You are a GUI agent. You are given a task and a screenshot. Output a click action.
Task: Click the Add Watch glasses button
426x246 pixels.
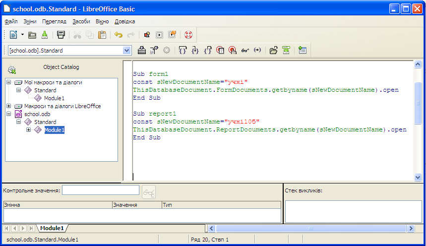coord(149,192)
